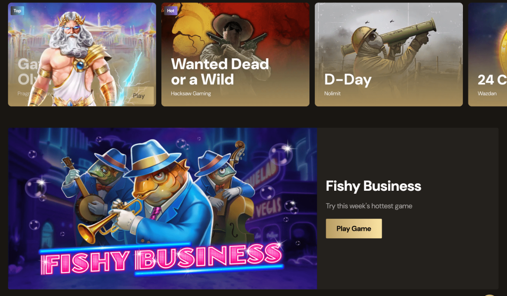Click the Play Game button
Screen dimensions: 507x296
point(354,228)
